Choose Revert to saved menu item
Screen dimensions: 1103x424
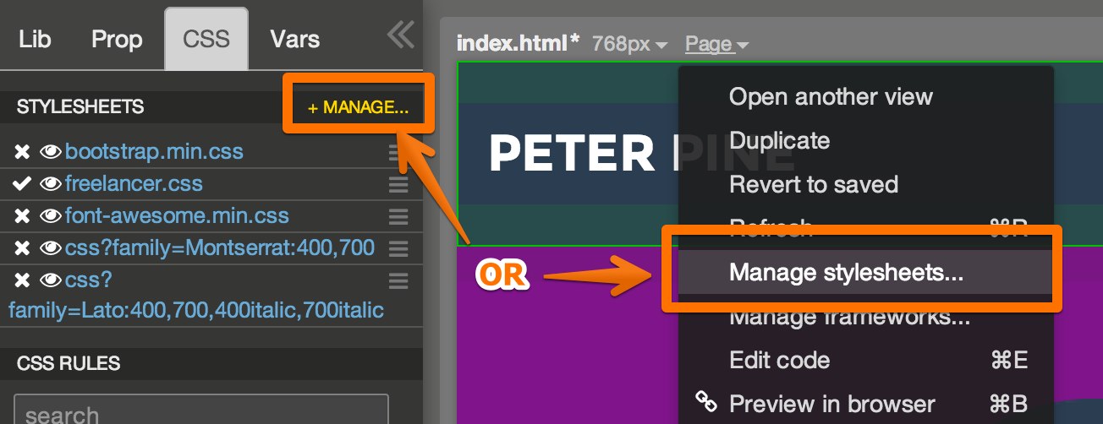[x=813, y=184]
